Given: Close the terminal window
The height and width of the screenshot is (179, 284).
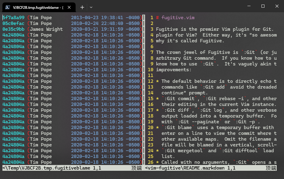Looking at the screenshot, I should 277,6.
